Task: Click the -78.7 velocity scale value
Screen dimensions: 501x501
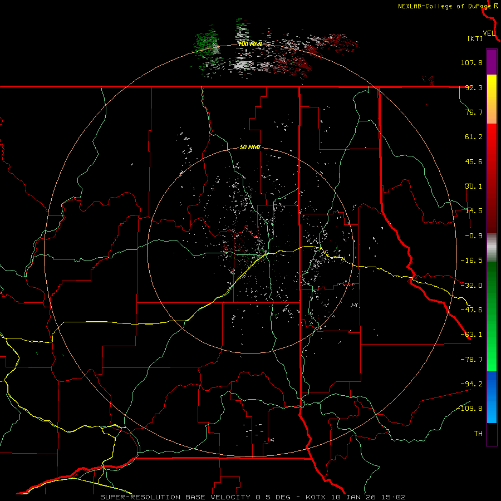Action: tap(471, 360)
